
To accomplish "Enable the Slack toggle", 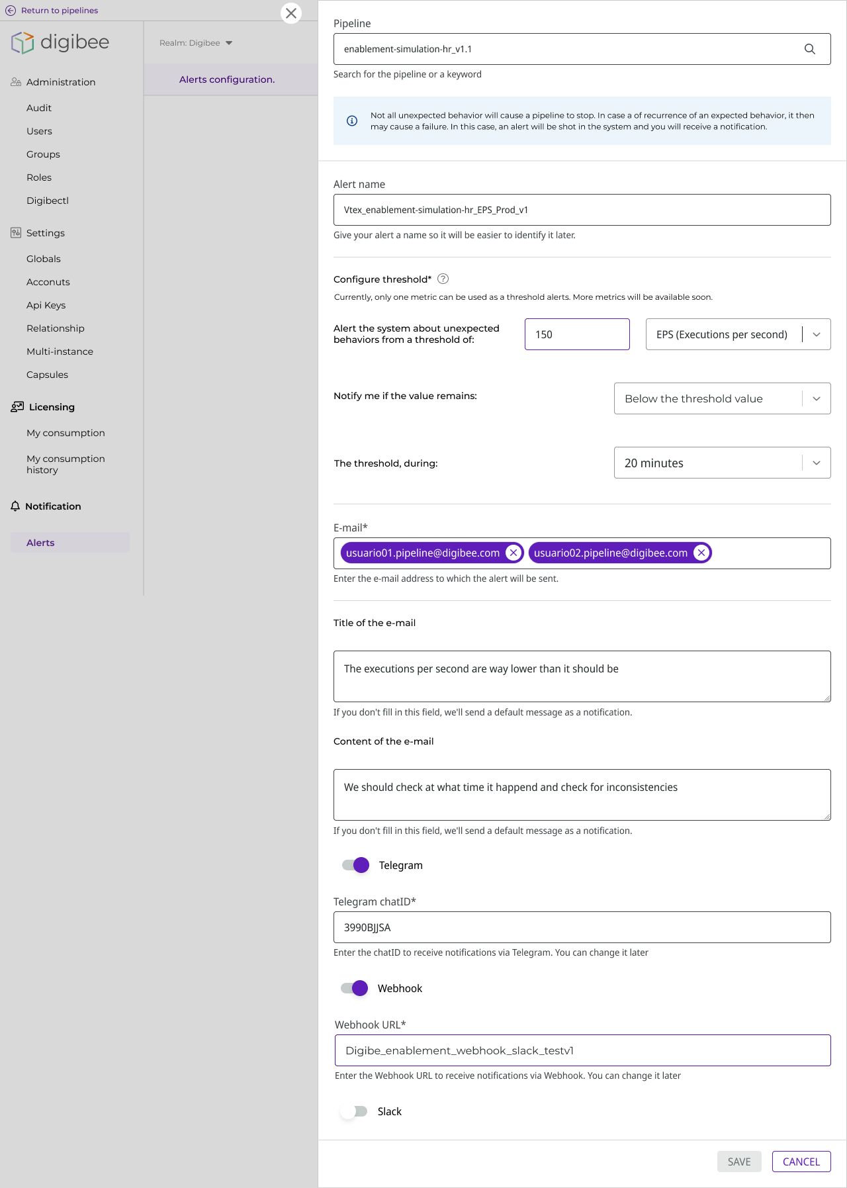I will pos(354,1111).
